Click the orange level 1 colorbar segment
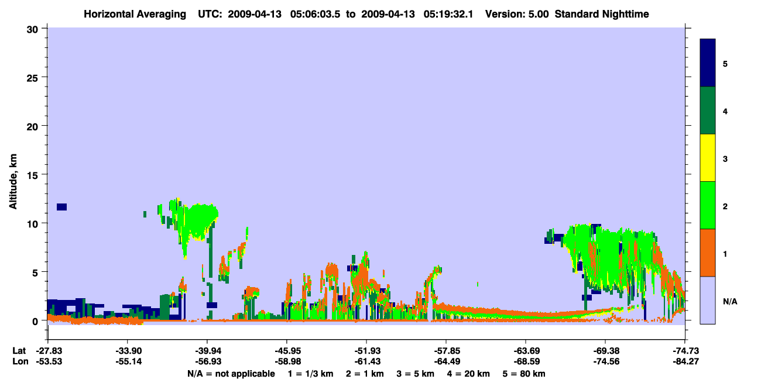This screenshot has width=761, height=390. tap(708, 253)
